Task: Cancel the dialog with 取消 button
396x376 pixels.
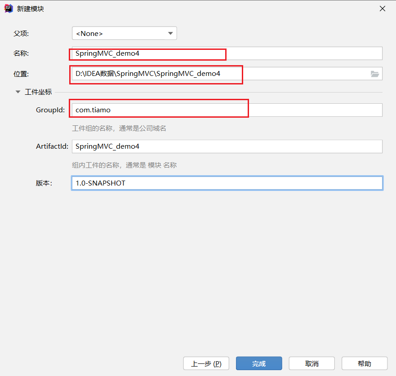Action: (311, 363)
